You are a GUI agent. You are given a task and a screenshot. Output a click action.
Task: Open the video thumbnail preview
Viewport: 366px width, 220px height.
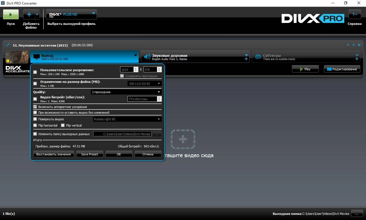[x=17, y=57]
